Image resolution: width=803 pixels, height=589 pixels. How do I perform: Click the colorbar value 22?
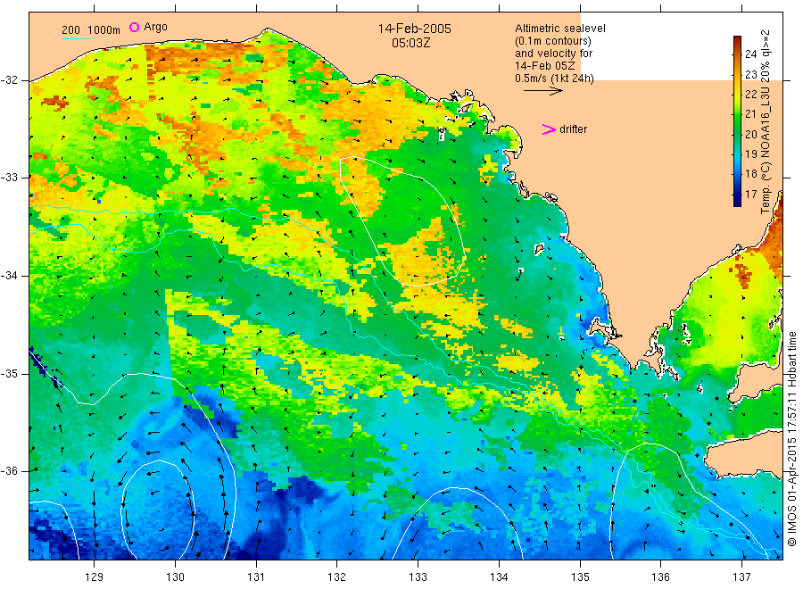[x=750, y=95]
